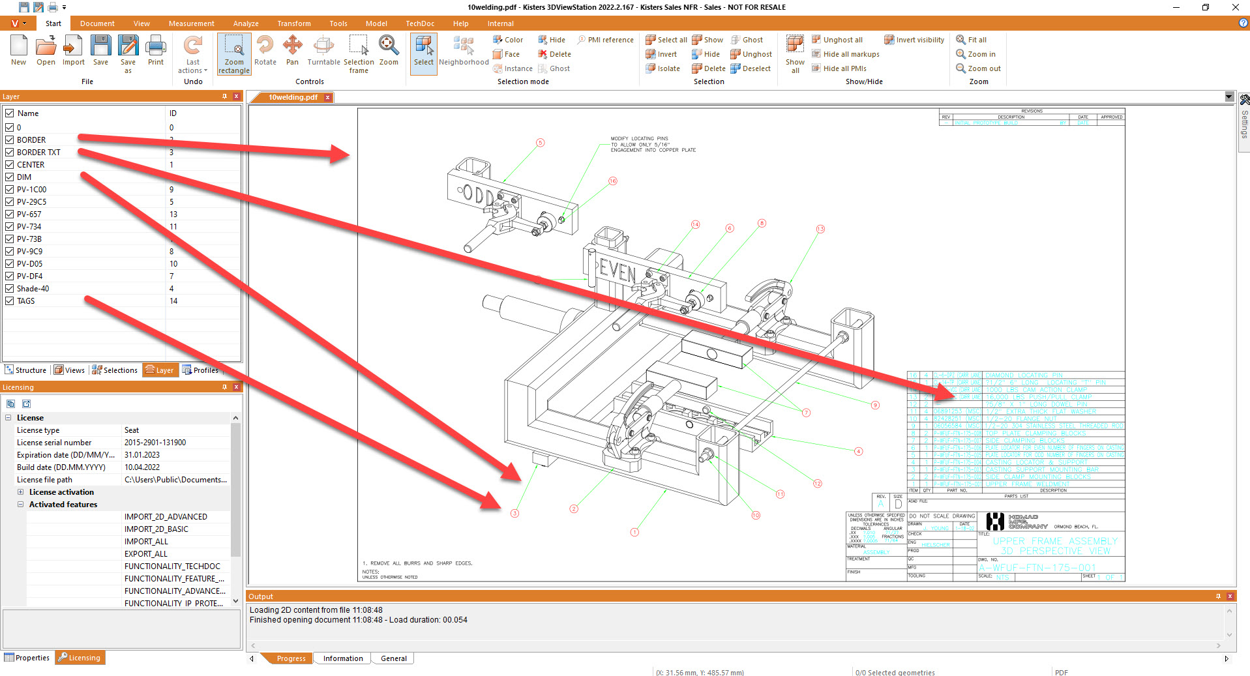This screenshot has height=676, width=1250.
Task: Toggle the Name header checkbox for all layers
Action: (10, 113)
